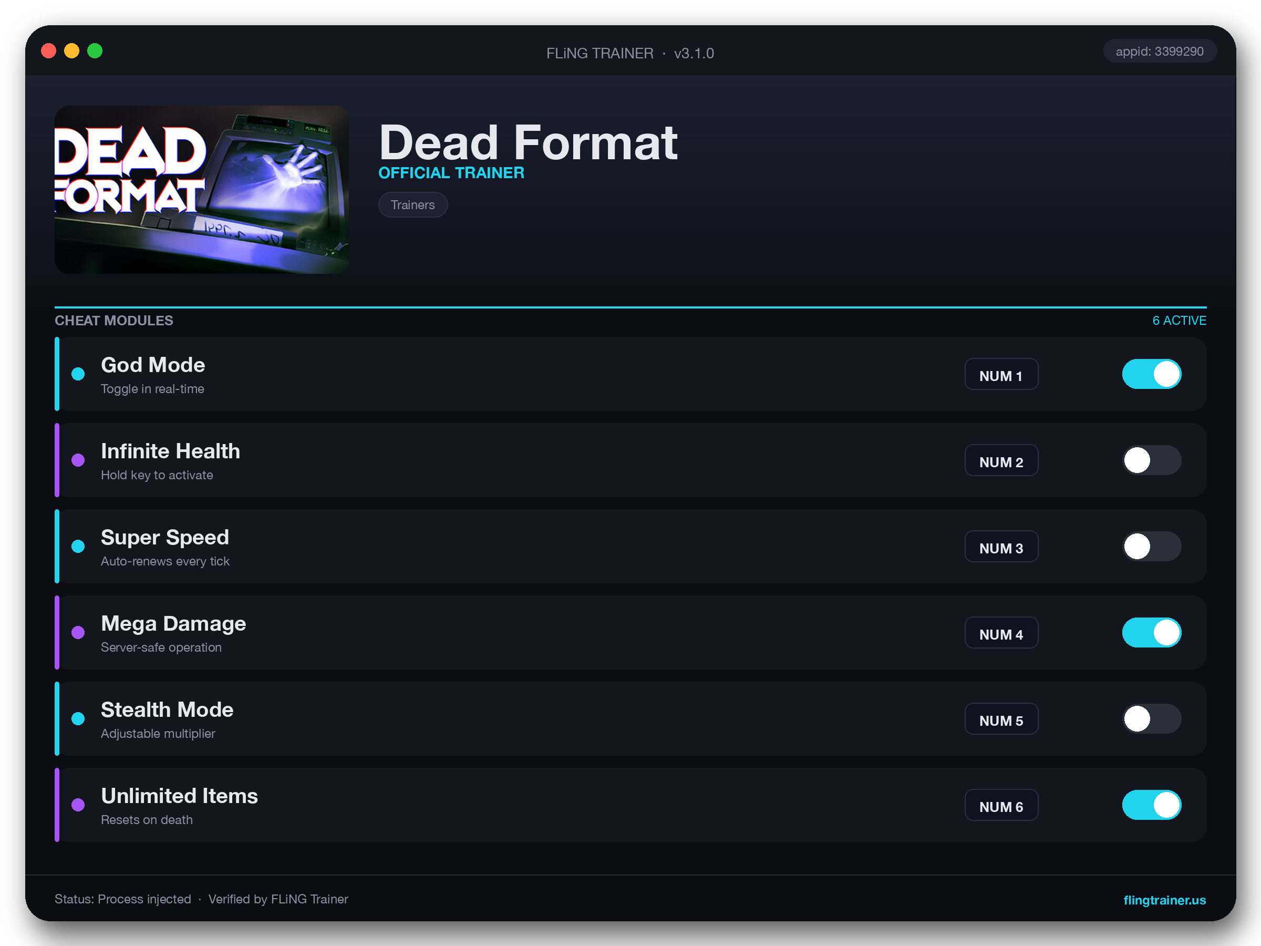Open the Trainers tag chip
The image size is (1261, 946).
tap(413, 205)
